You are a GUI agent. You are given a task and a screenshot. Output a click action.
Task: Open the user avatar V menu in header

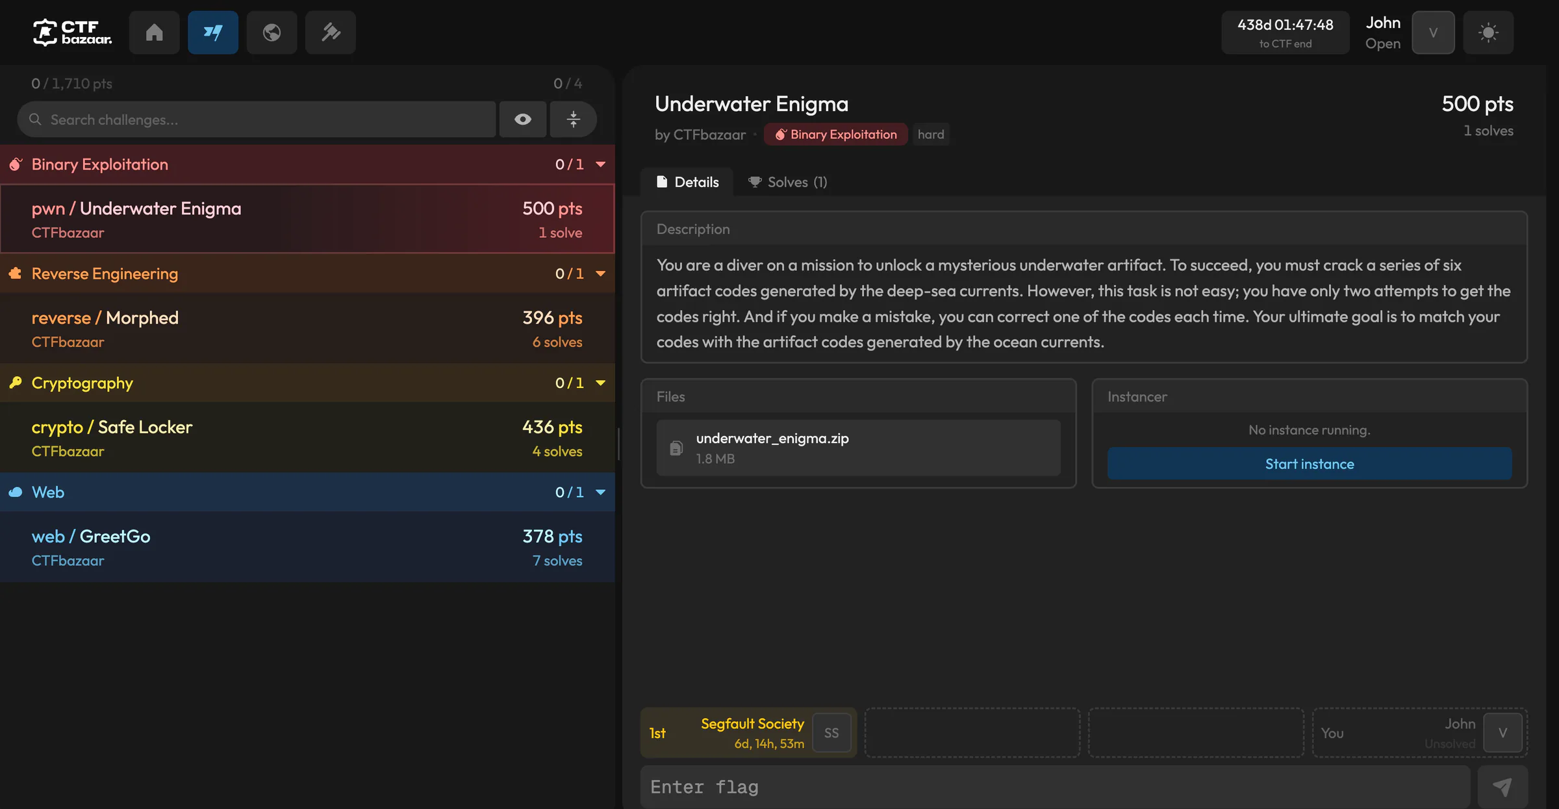(1433, 32)
